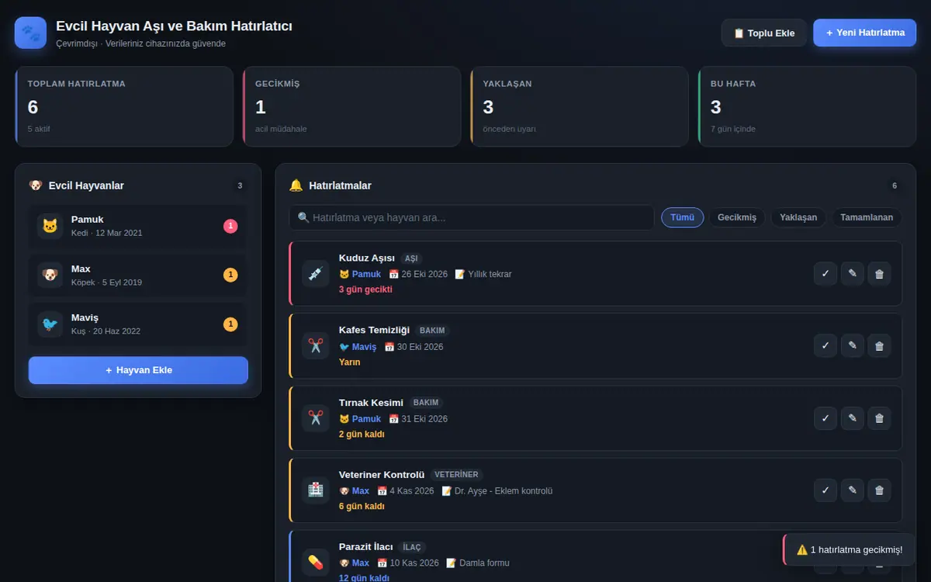Open the Gecikmiş statistics card
This screenshot has width=931, height=582.
[351, 106]
